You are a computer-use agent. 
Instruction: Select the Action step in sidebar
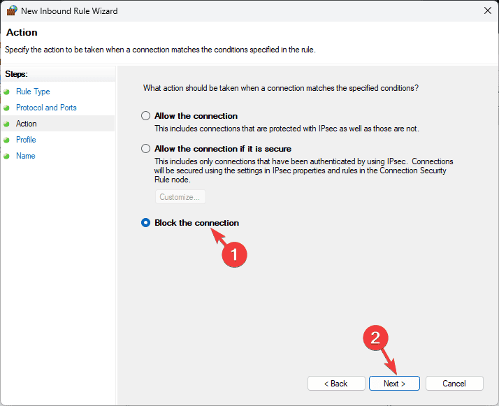pos(27,124)
